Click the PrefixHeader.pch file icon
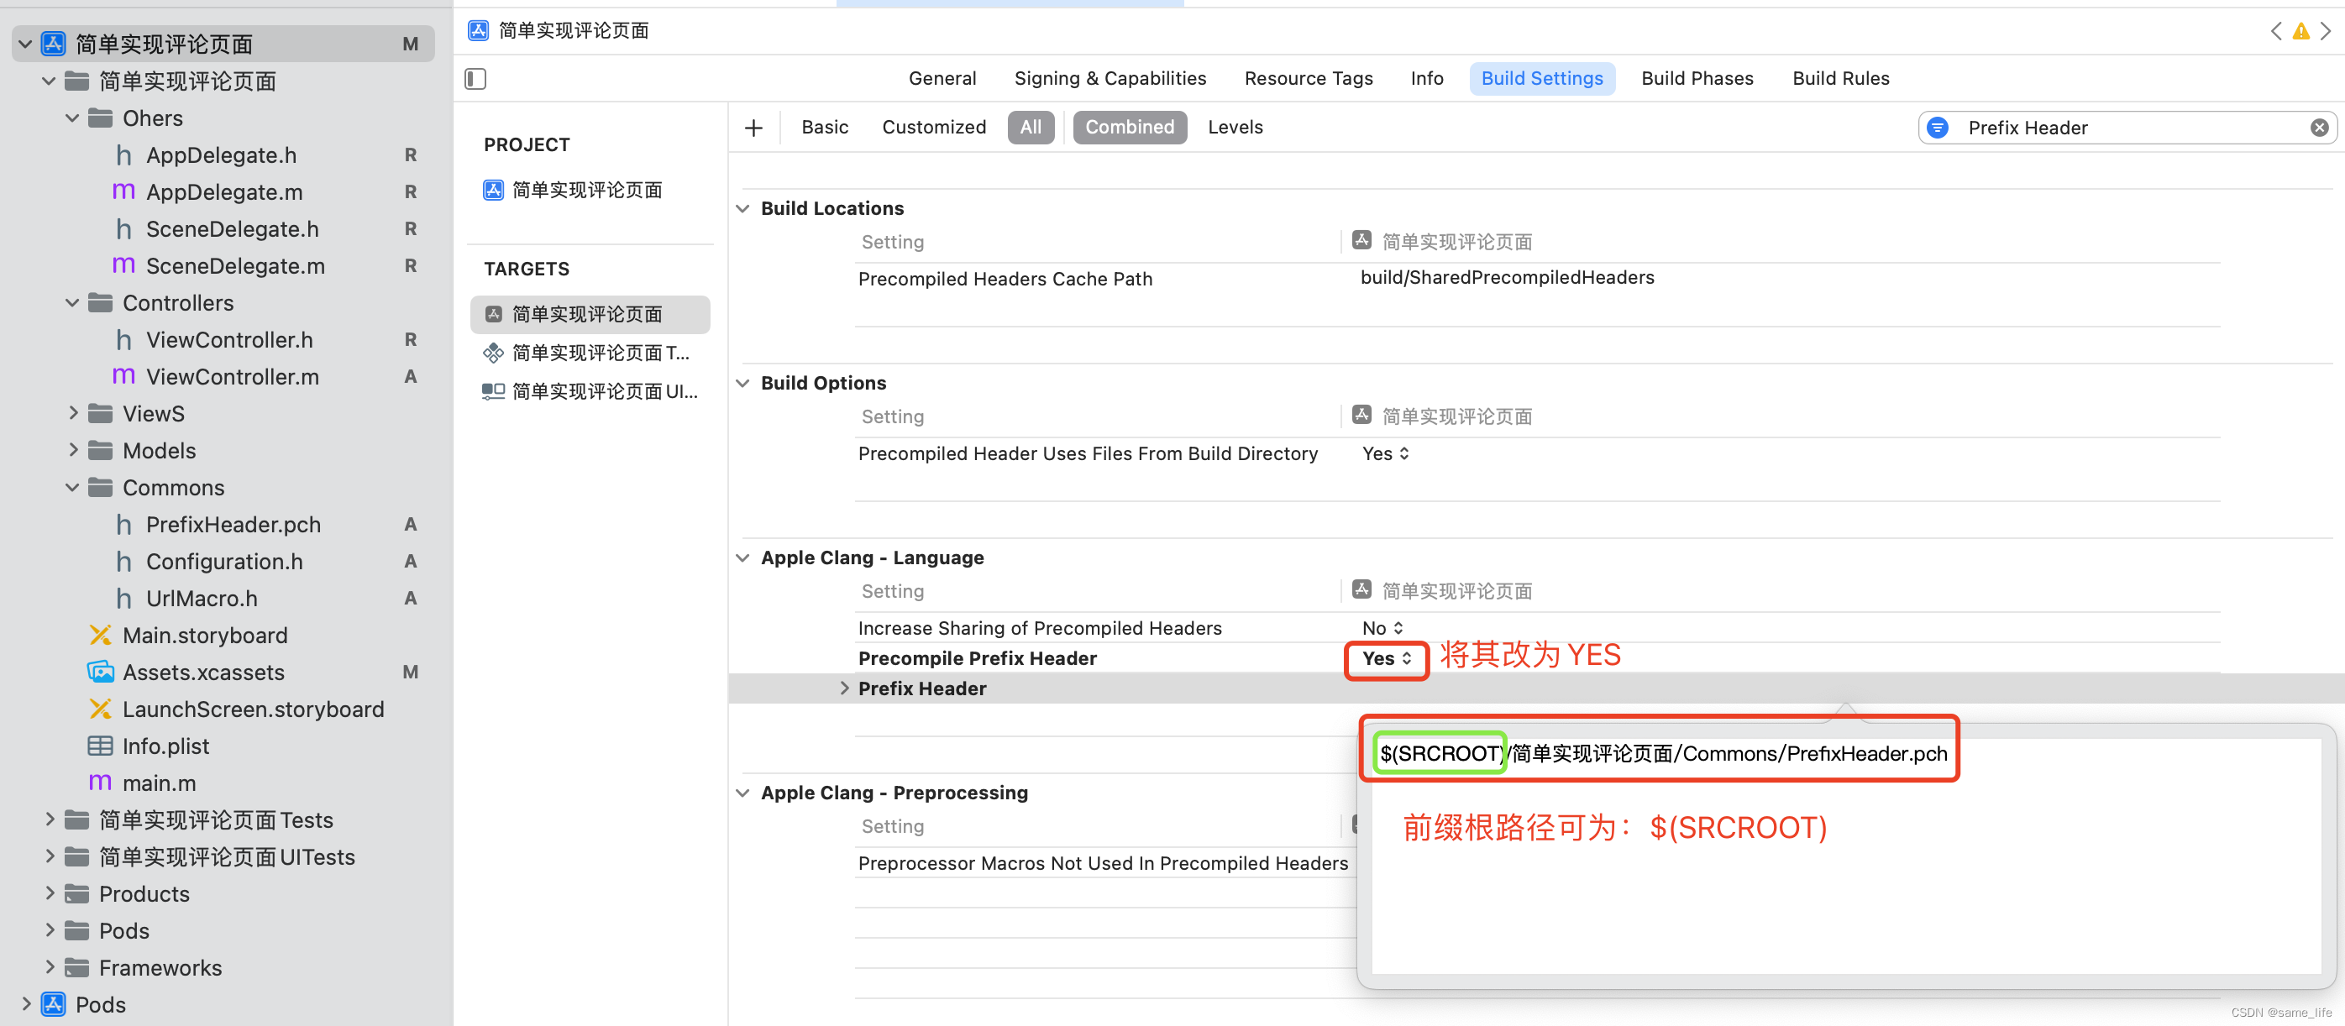The image size is (2345, 1026). point(124,523)
